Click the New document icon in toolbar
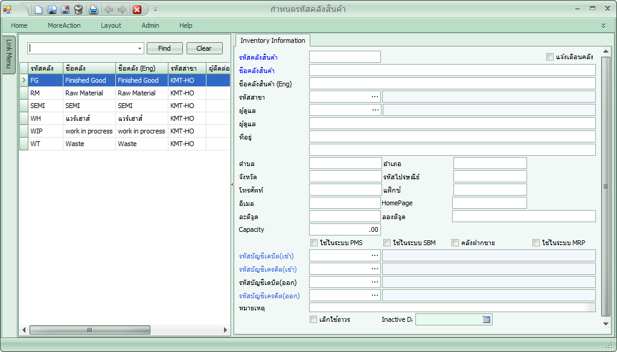This screenshot has height=352, width=617. pos(38,10)
